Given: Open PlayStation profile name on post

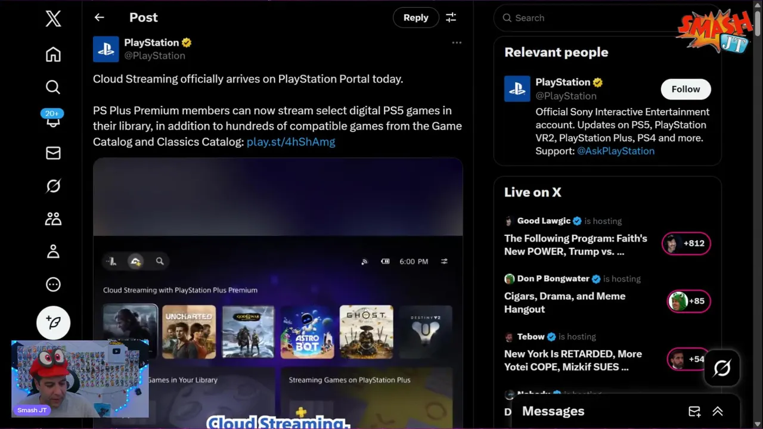Looking at the screenshot, I should [151, 42].
